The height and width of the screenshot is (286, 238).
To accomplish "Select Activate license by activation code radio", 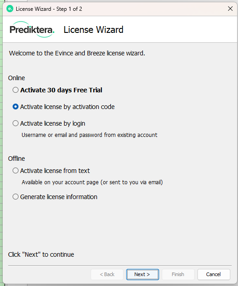I will (15, 107).
